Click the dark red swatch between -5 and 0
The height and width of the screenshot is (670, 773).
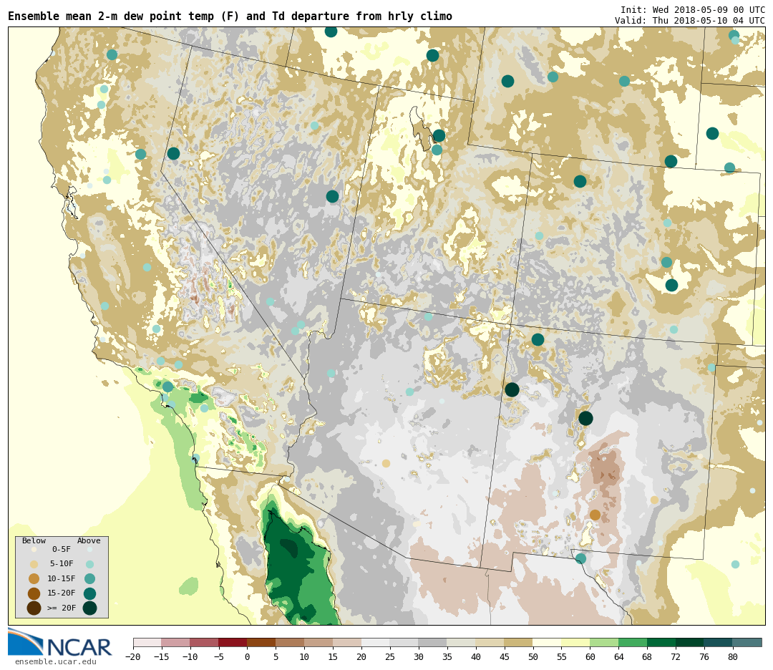(x=233, y=642)
